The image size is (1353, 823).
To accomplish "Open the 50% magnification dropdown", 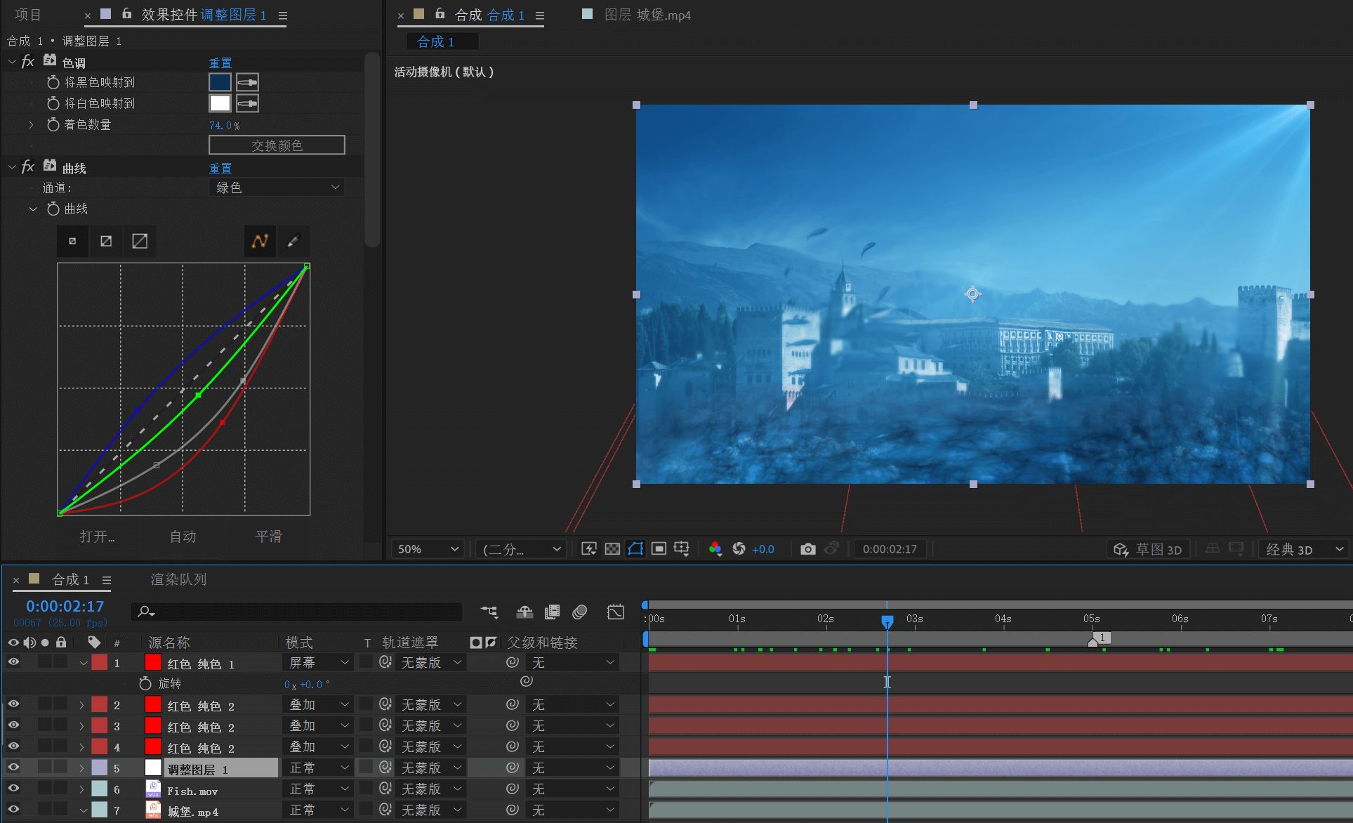I will tap(427, 549).
